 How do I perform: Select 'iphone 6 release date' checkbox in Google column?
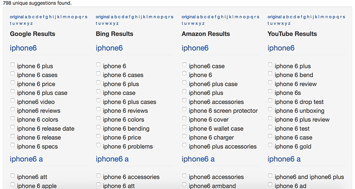13,127
